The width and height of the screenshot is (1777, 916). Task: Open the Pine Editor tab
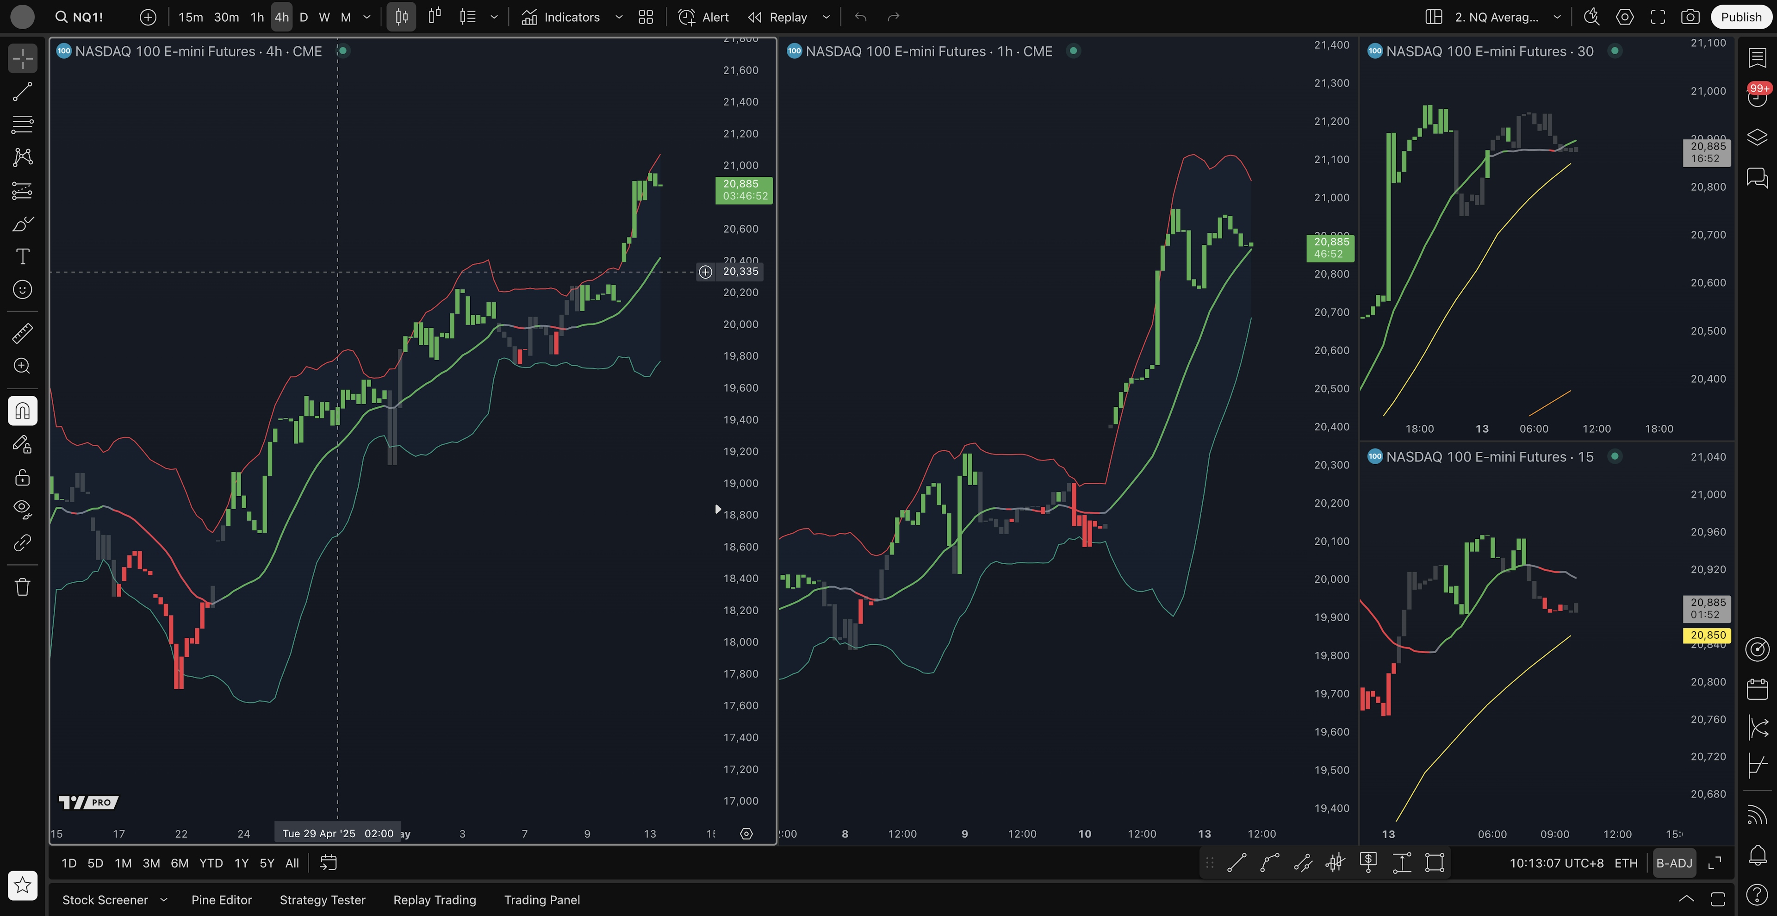[x=222, y=899]
